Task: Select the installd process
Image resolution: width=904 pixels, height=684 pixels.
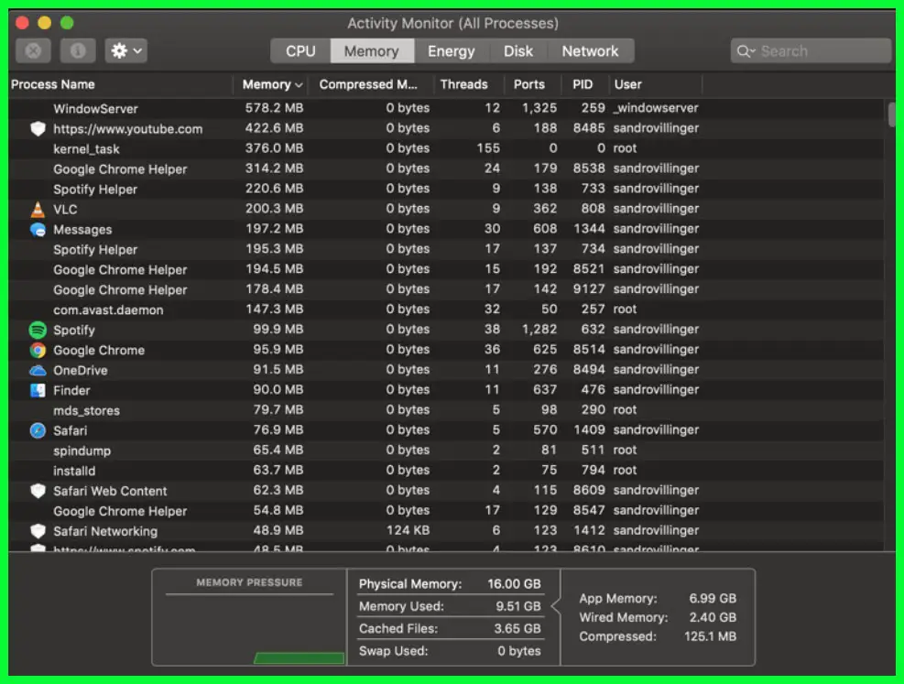Action: [446, 471]
